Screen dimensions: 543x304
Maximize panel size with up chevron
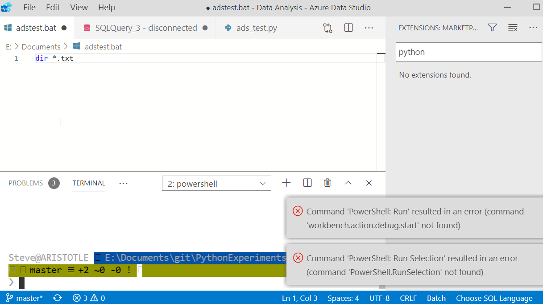[x=348, y=183]
